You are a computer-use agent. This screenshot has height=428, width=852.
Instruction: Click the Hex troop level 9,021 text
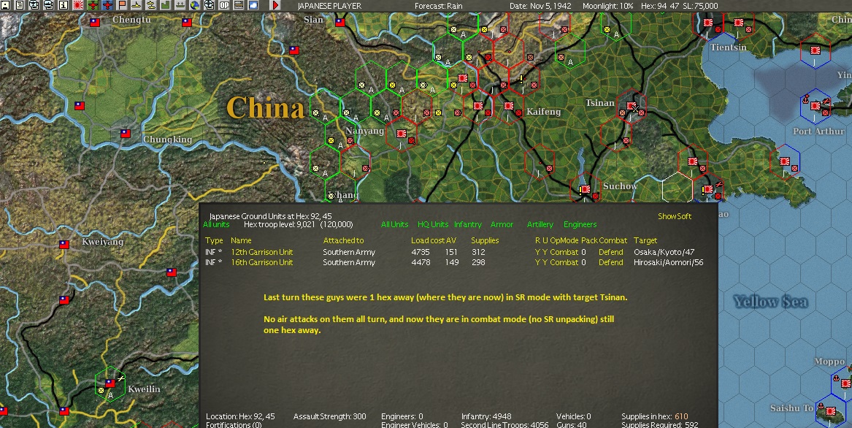tap(299, 224)
